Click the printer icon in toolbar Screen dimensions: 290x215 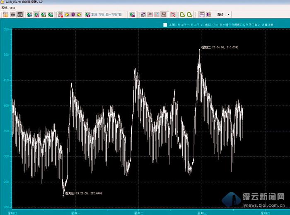pos(13,14)
